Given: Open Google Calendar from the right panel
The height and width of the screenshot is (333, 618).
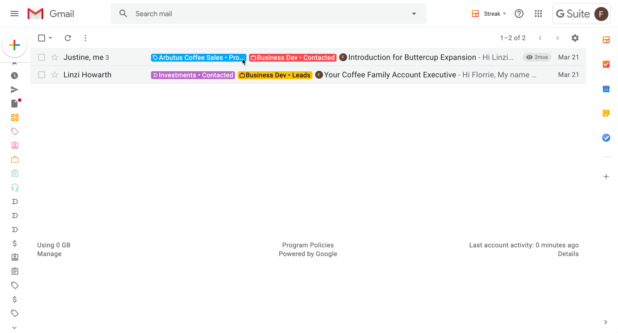Looking at the screenshot, I should [606, 89].
